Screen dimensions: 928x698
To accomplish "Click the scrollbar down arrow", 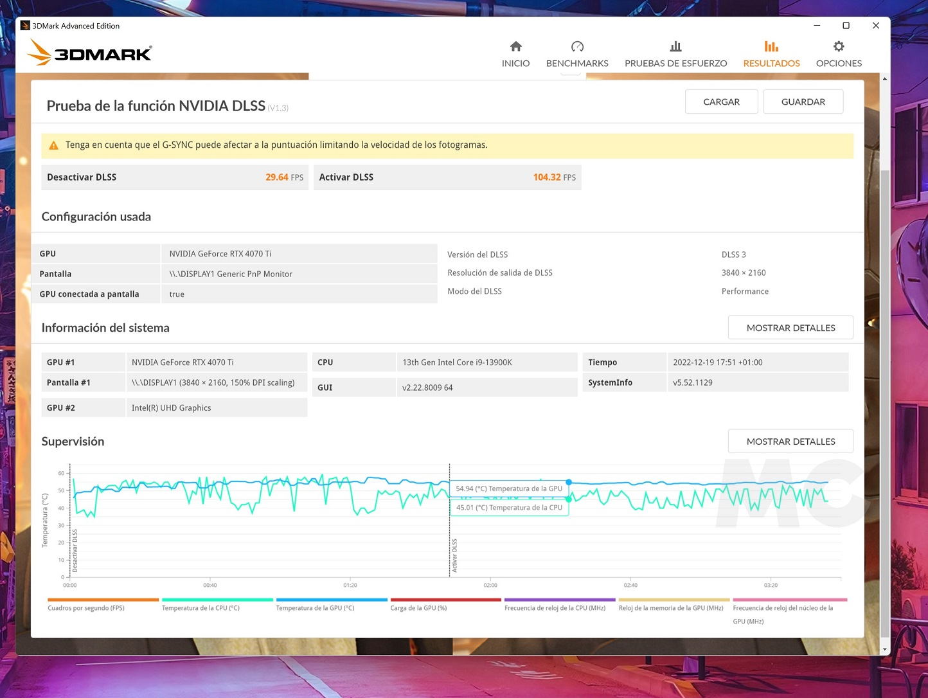I will 885,650.
